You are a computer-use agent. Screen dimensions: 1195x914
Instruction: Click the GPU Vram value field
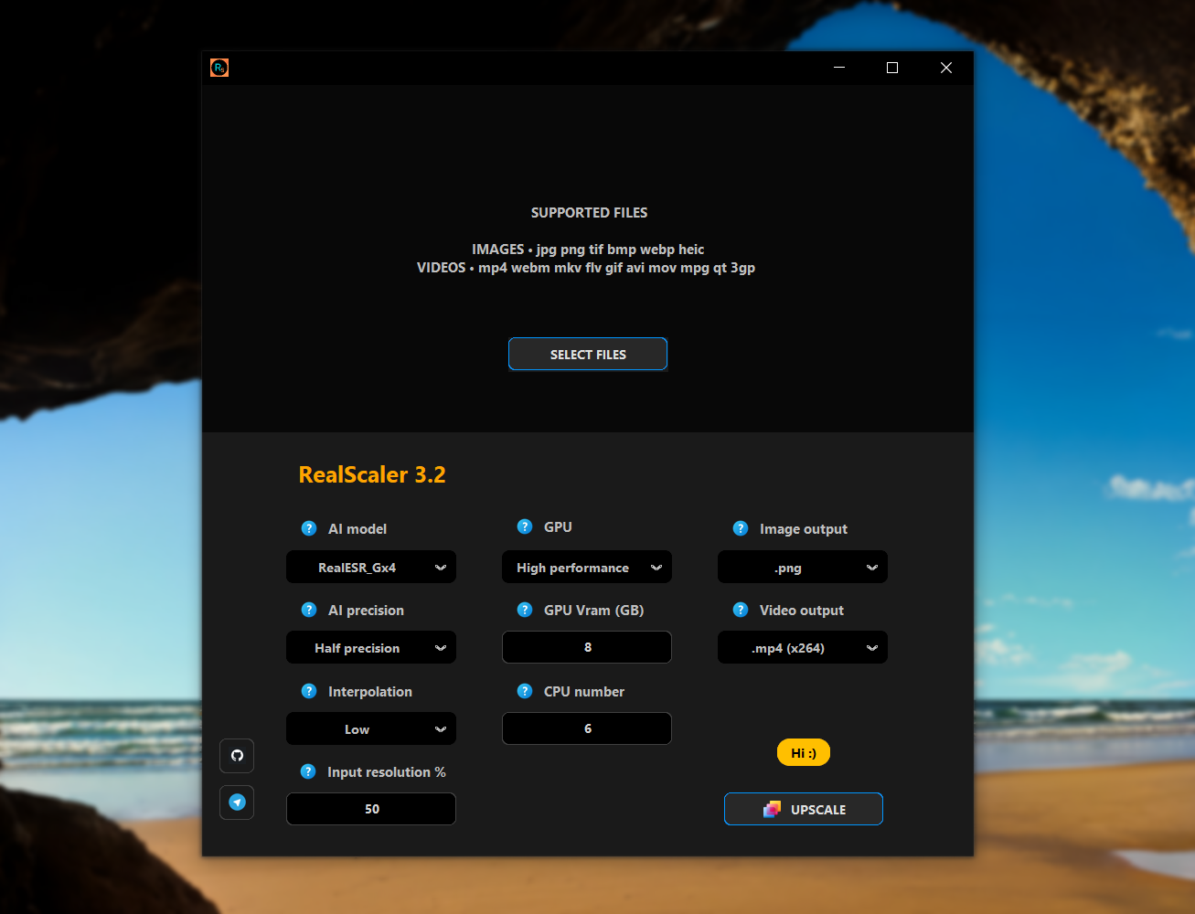pos(586,647)
